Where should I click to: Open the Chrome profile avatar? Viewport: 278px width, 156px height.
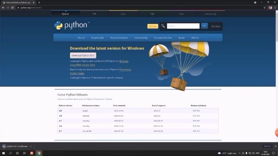point(270,8)
